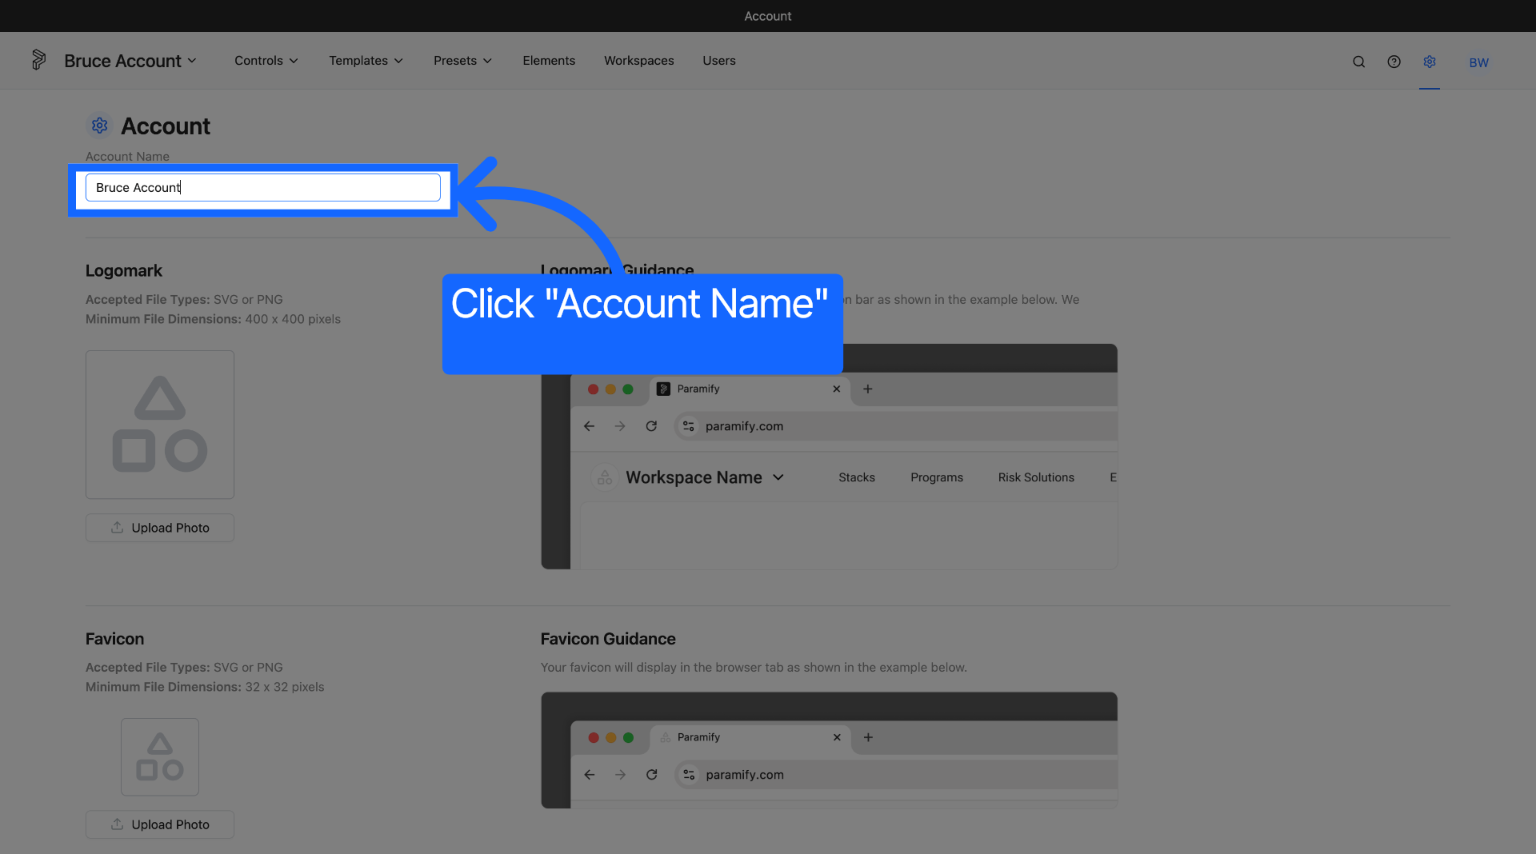The image size is (1536, 854).
Task: Click Paramify tab icon in logomark example
Action: 663,389
